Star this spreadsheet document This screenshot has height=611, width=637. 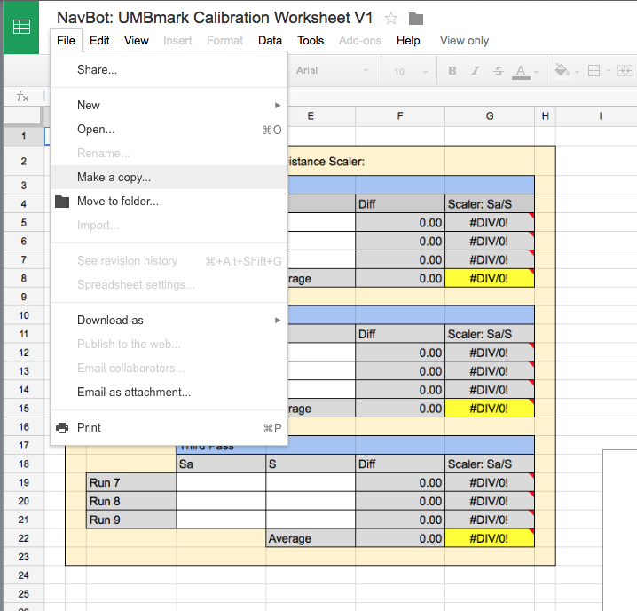[x=391, y=19]
